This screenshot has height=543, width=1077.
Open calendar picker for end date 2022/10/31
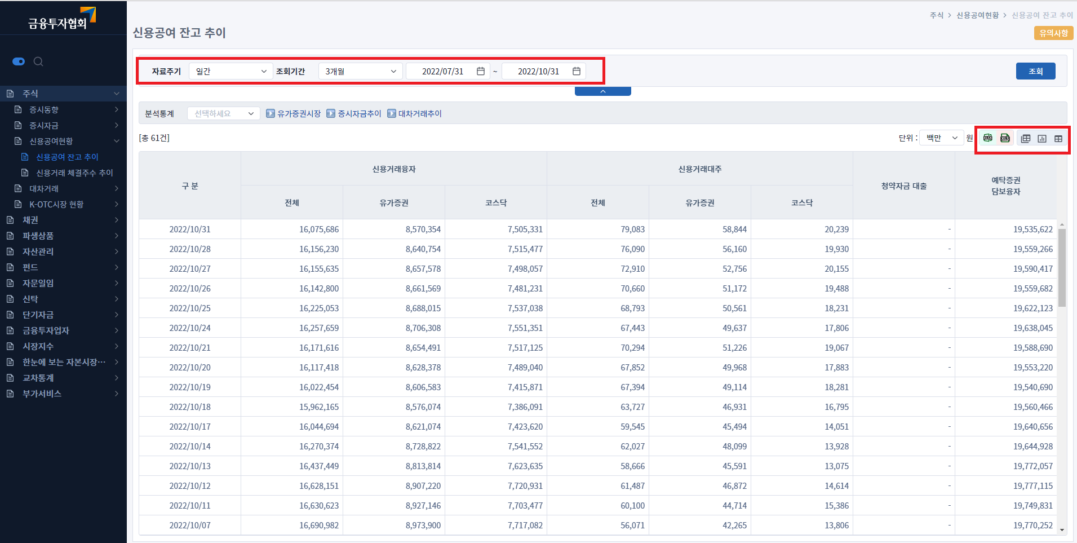[x=577, y=71]
